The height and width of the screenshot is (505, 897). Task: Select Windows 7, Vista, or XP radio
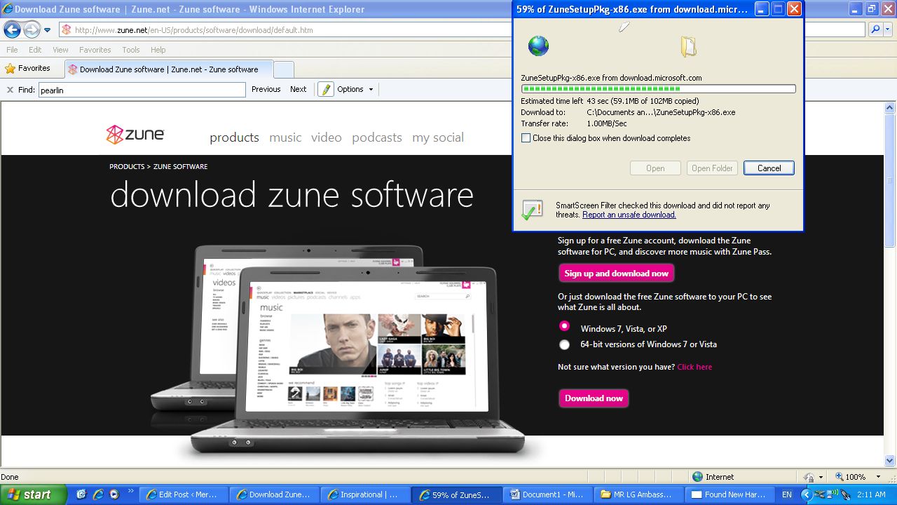point(565,326)
